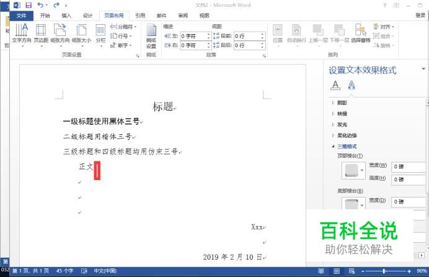The height and width of the screenshot is (277, 429).
Task: Click the 标题 heading text in document
Action: 163,106
